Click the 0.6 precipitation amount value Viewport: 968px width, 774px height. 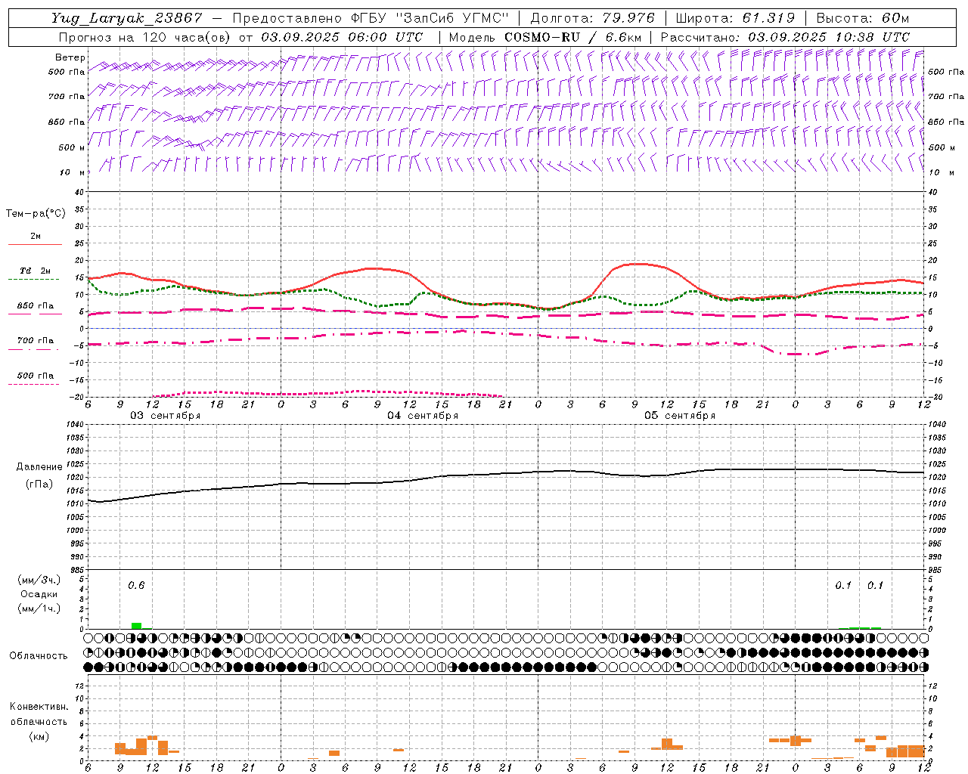click(x=136, y=585)
